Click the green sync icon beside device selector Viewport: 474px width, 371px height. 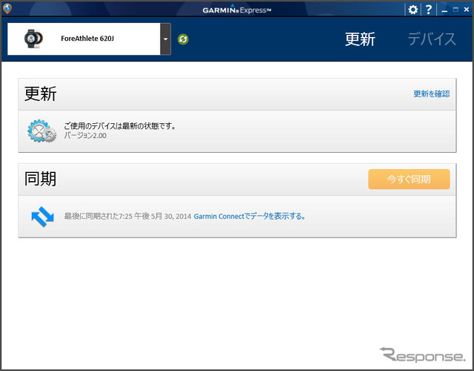pyautogui.click(x=183, y=39)
